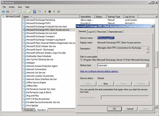Image resolution: width=159 pixels, height=116 pixels.
Task: Click the Pause Service toolbar icon
Action: pyautogui.click(x=54, y=12)
